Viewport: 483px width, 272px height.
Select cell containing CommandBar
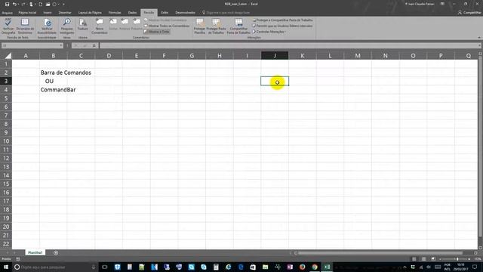coord(54,90)
